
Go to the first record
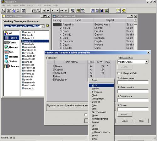[x=44, y=11]
